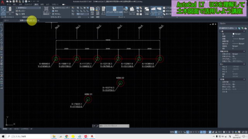This screenshot has width=248, height=139.
Task: Click the plus button to add a new drawing tab
Action: coord(38,20)
